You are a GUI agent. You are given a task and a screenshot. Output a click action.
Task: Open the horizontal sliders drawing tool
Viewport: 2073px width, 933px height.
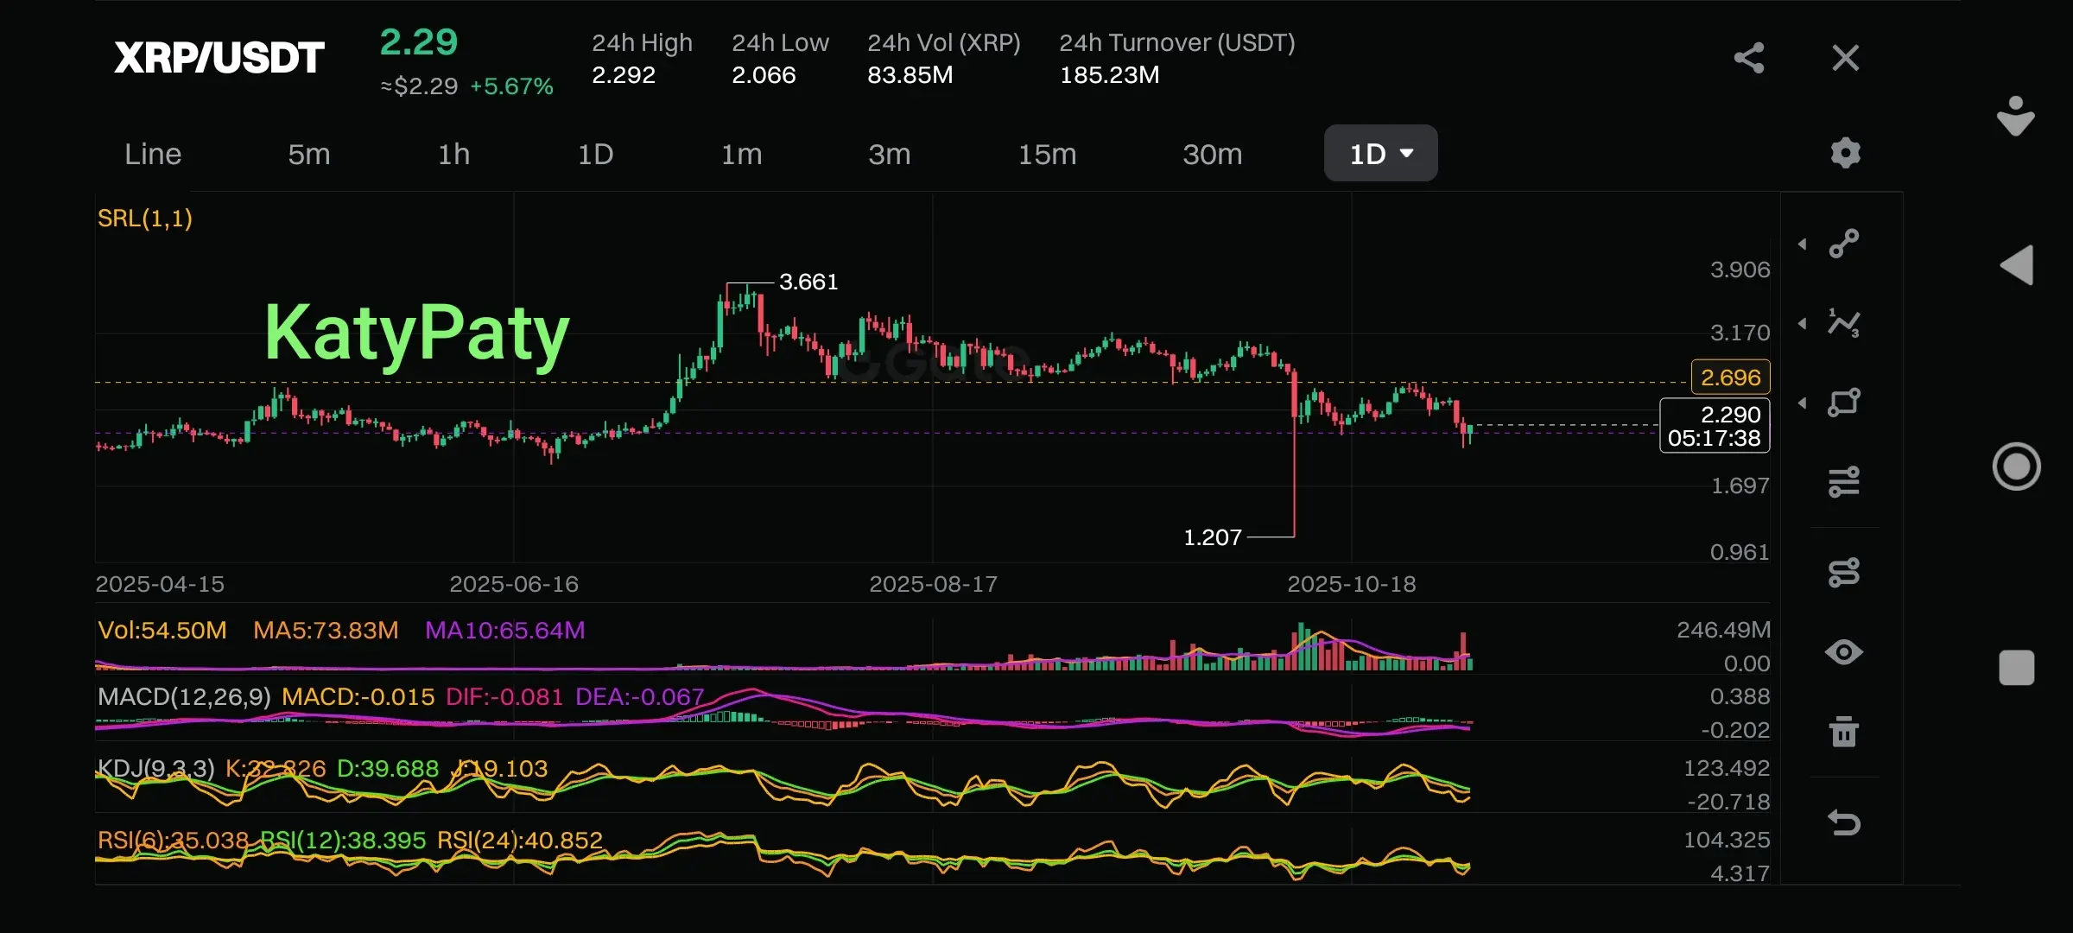pyautogui.click(x=1844, y=482)
